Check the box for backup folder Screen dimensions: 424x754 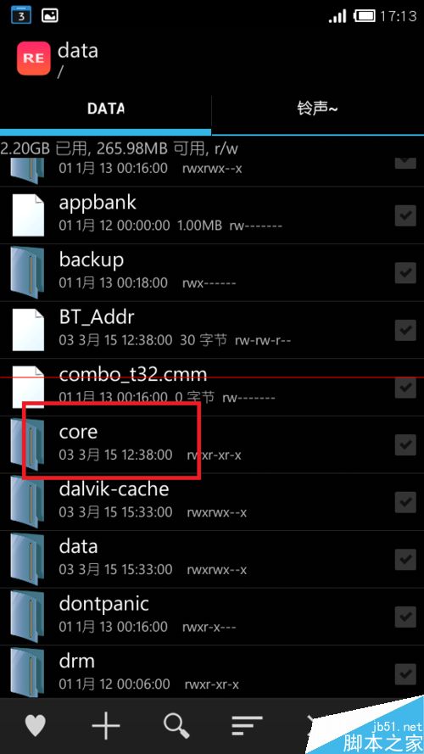[x=405, y=273]
